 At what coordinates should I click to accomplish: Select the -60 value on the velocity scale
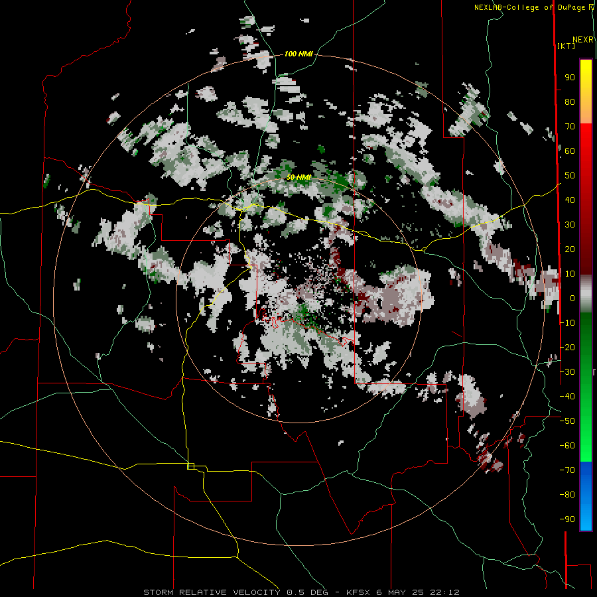click(x=567, y=446)
